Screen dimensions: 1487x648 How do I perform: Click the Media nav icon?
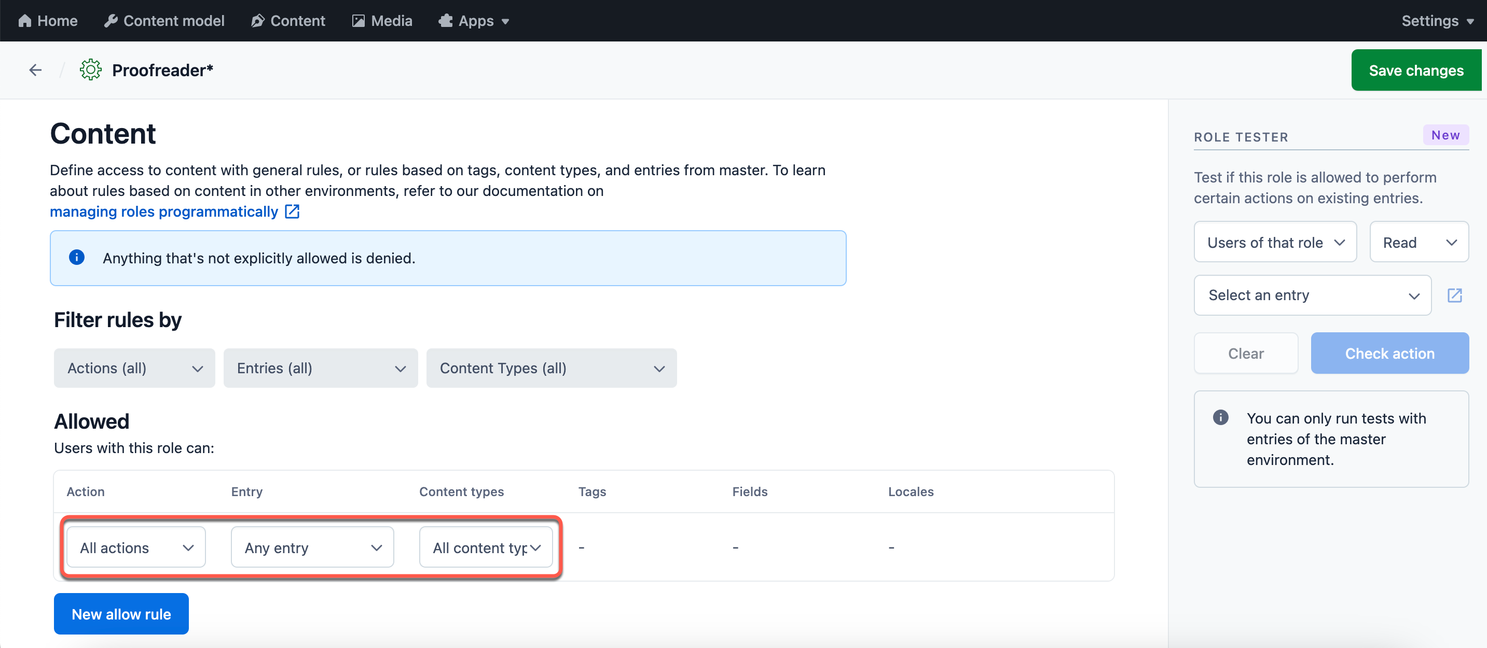coord(359,20)
